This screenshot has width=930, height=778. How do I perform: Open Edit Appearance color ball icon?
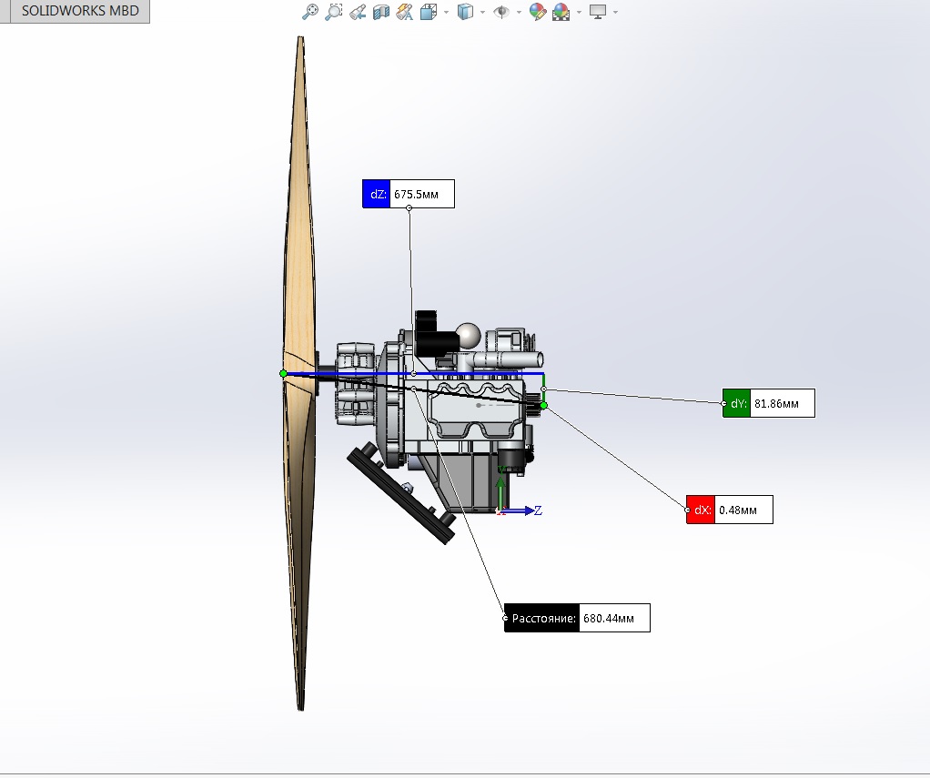(538, 12)
